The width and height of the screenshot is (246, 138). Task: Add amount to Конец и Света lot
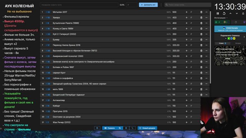[186, 29]
